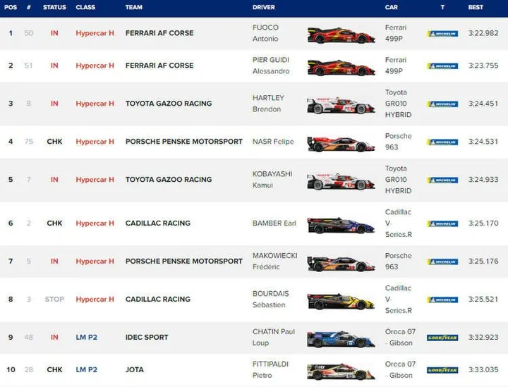This screenshot has height=387, width=508.
Task: Click the # car number column header
Action: (28, 7)
